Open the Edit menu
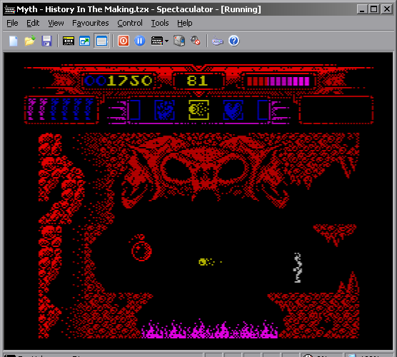397x357 pixels. pyautogui.click(x=33, y=23)
